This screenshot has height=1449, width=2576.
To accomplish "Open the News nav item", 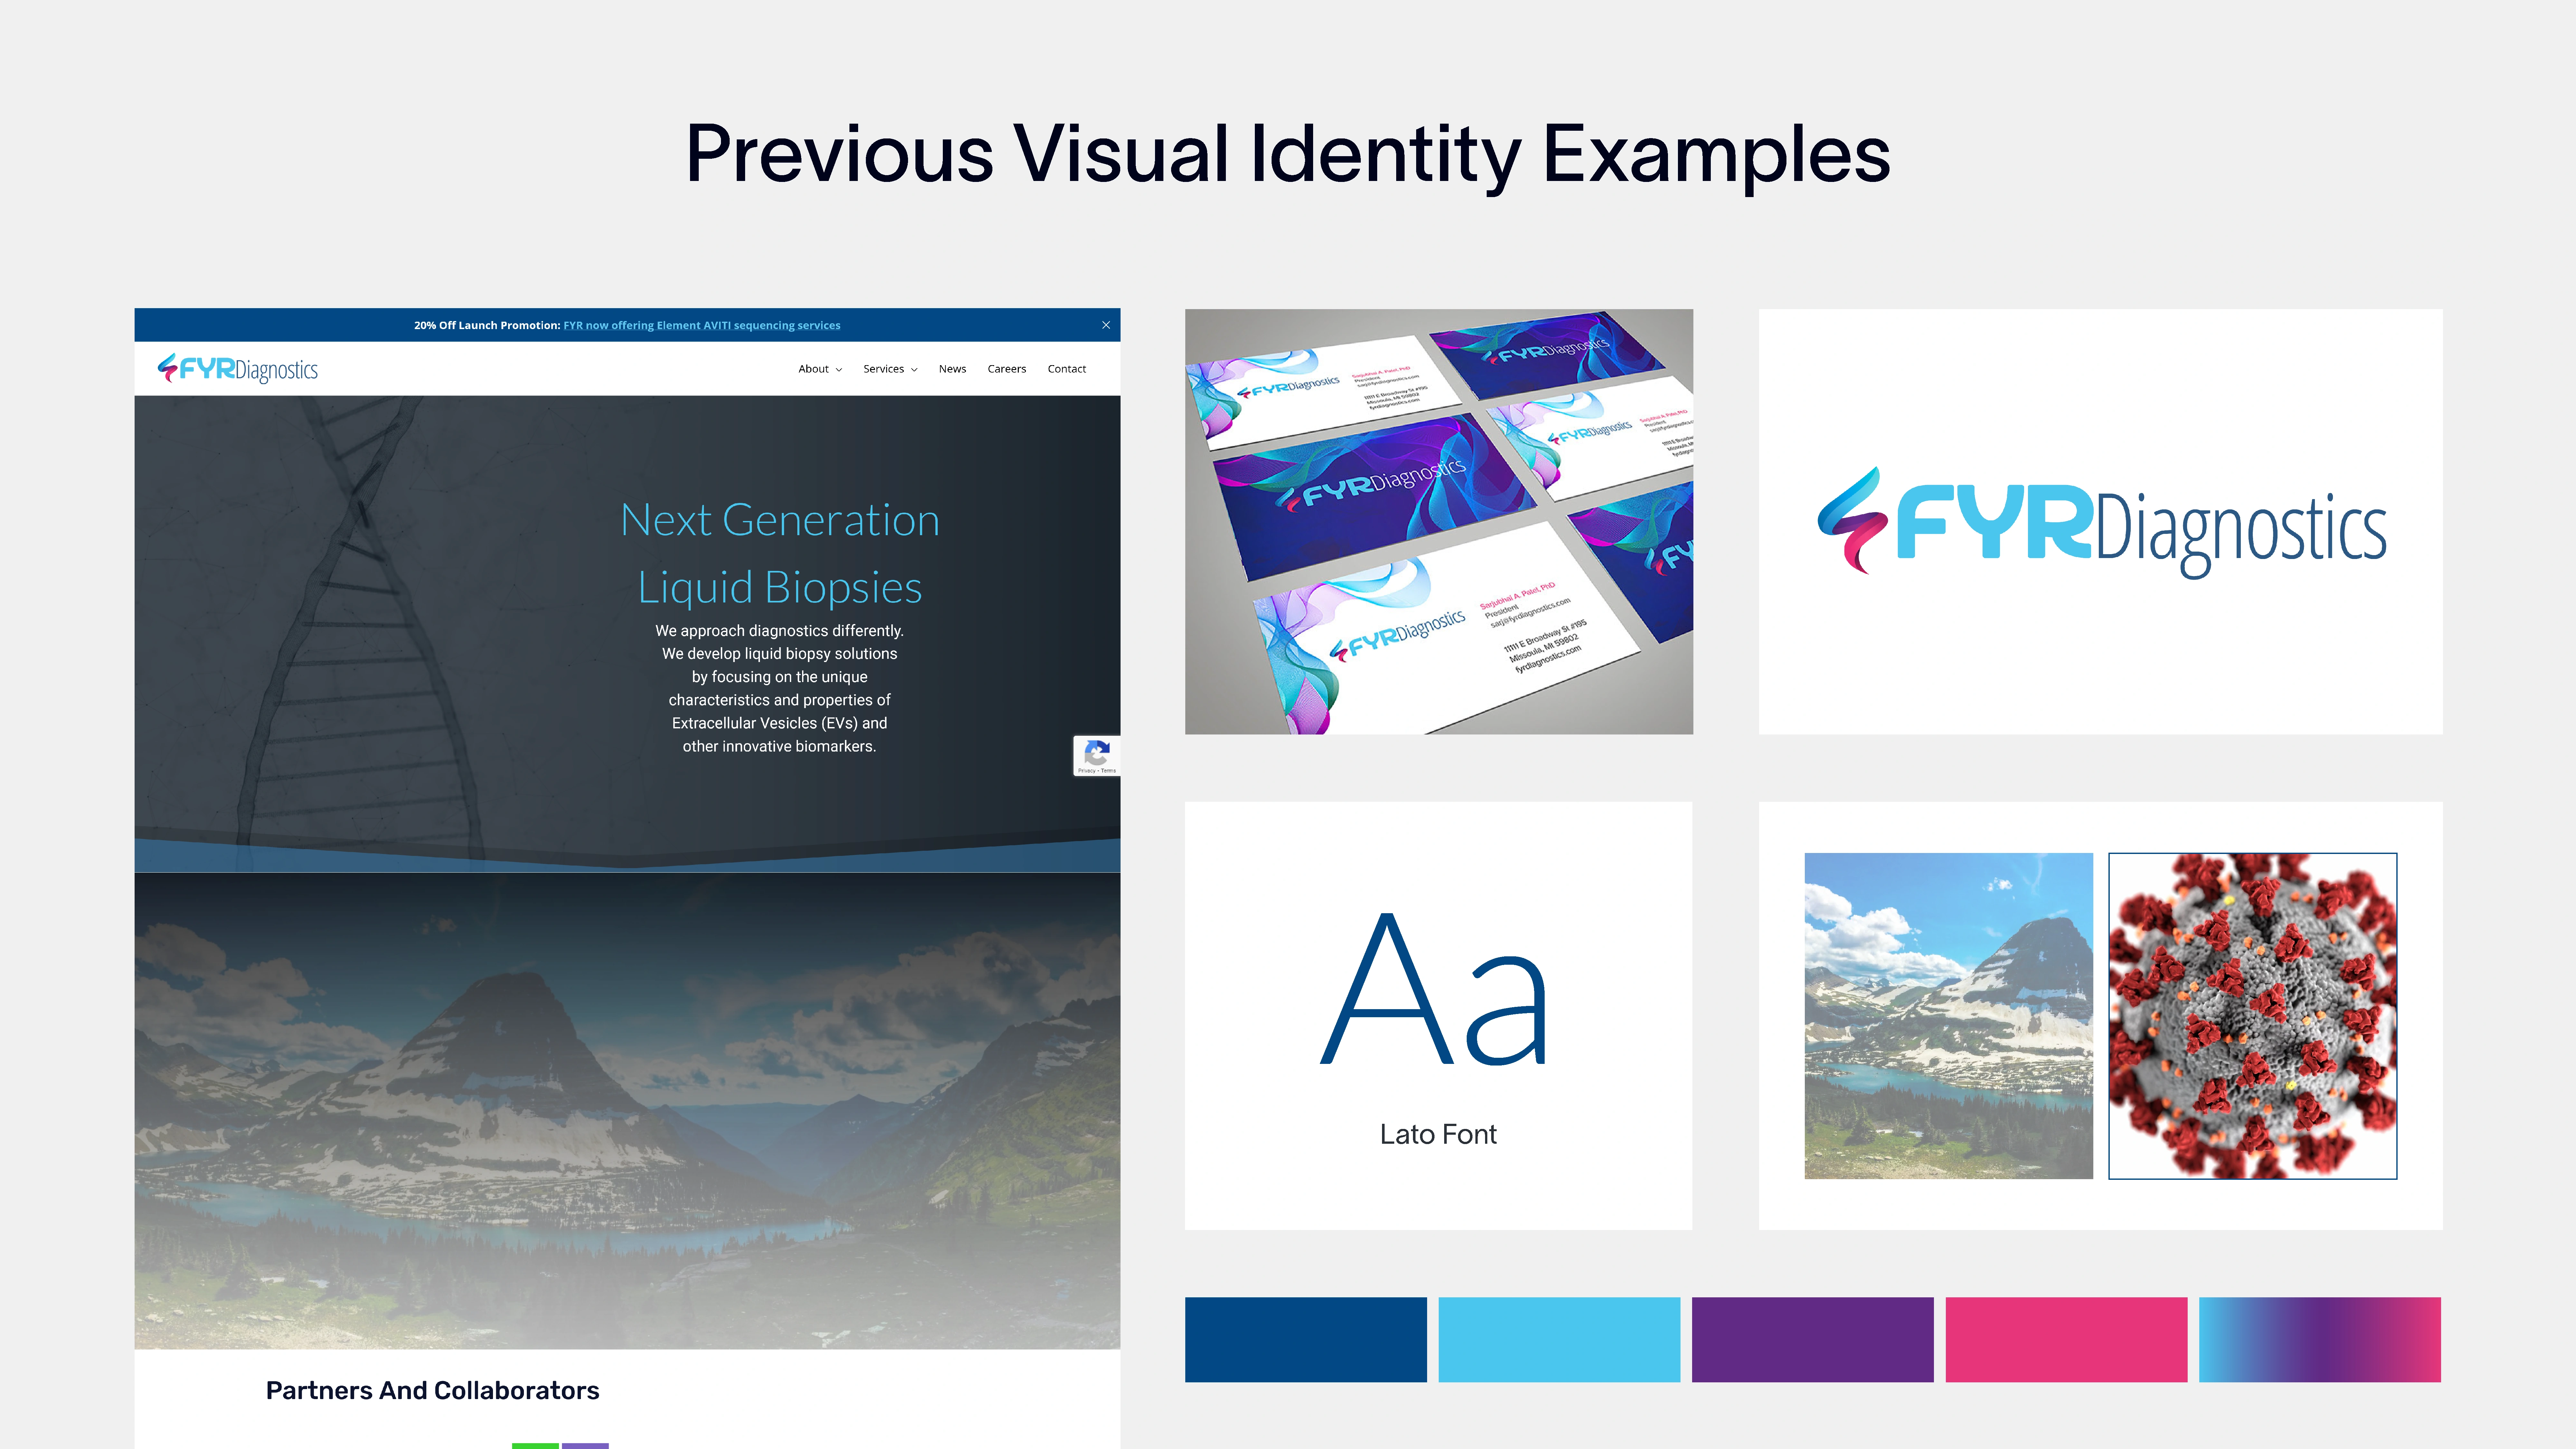I will (952, 369).
